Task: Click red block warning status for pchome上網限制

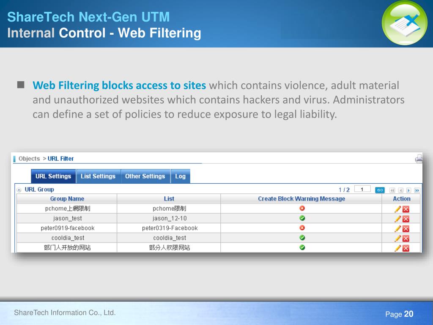Action: point(302,208)
